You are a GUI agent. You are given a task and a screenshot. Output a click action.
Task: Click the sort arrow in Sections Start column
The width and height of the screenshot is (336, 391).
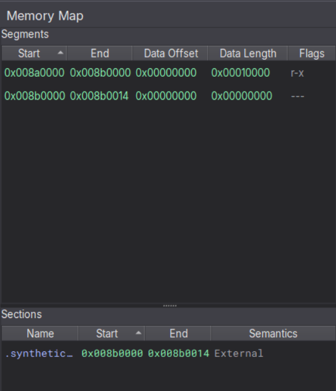tap(139, 333)
